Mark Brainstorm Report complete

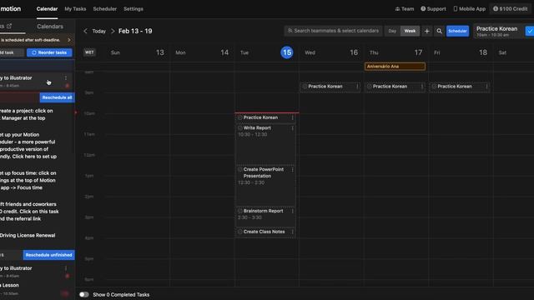(239, 211)
